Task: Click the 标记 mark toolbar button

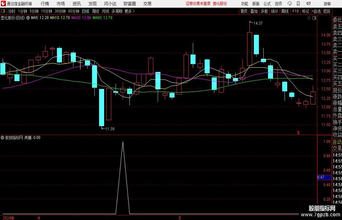Action: [305, 11]
